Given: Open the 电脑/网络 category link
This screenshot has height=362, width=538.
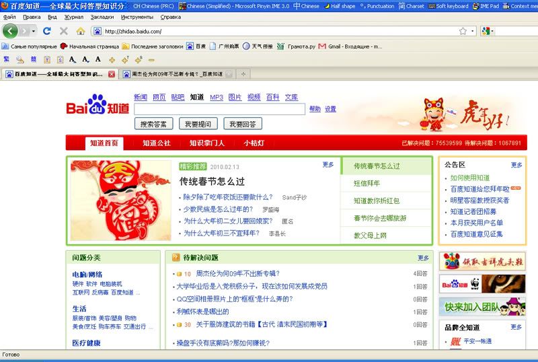Looking at the screenshot, I should (x=87, y=275).
